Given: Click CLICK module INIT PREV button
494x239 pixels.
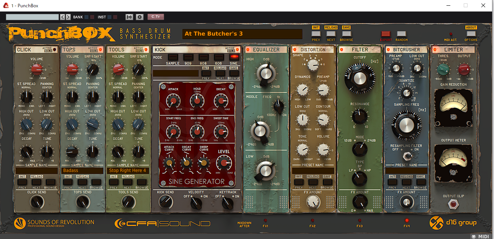Looking at the screenshot, I should [x=22, y=182].
